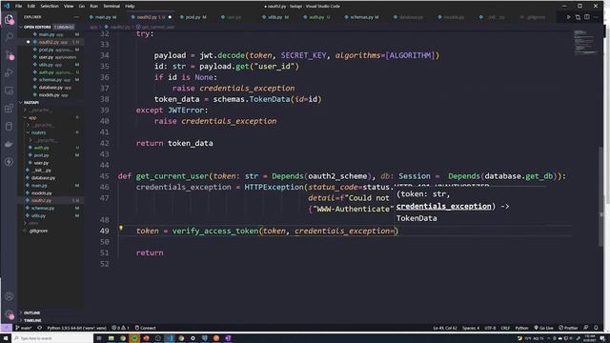Screen dimensions: 610x343
Task: Switch to the post.py editor tab
Action: pos(193,17)
